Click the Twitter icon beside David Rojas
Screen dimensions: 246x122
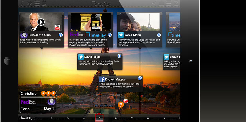click(x=81, y=57)
